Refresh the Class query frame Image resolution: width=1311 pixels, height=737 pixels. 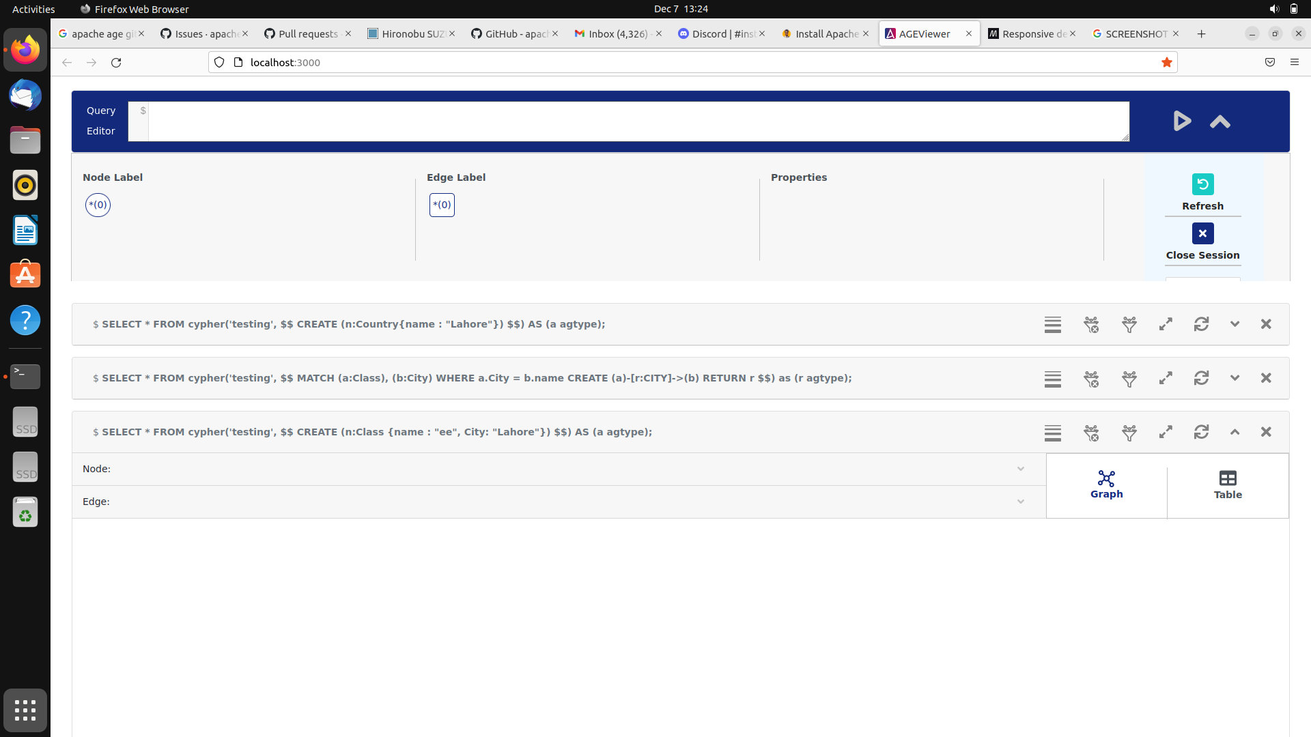click(x=1201, y=432)
